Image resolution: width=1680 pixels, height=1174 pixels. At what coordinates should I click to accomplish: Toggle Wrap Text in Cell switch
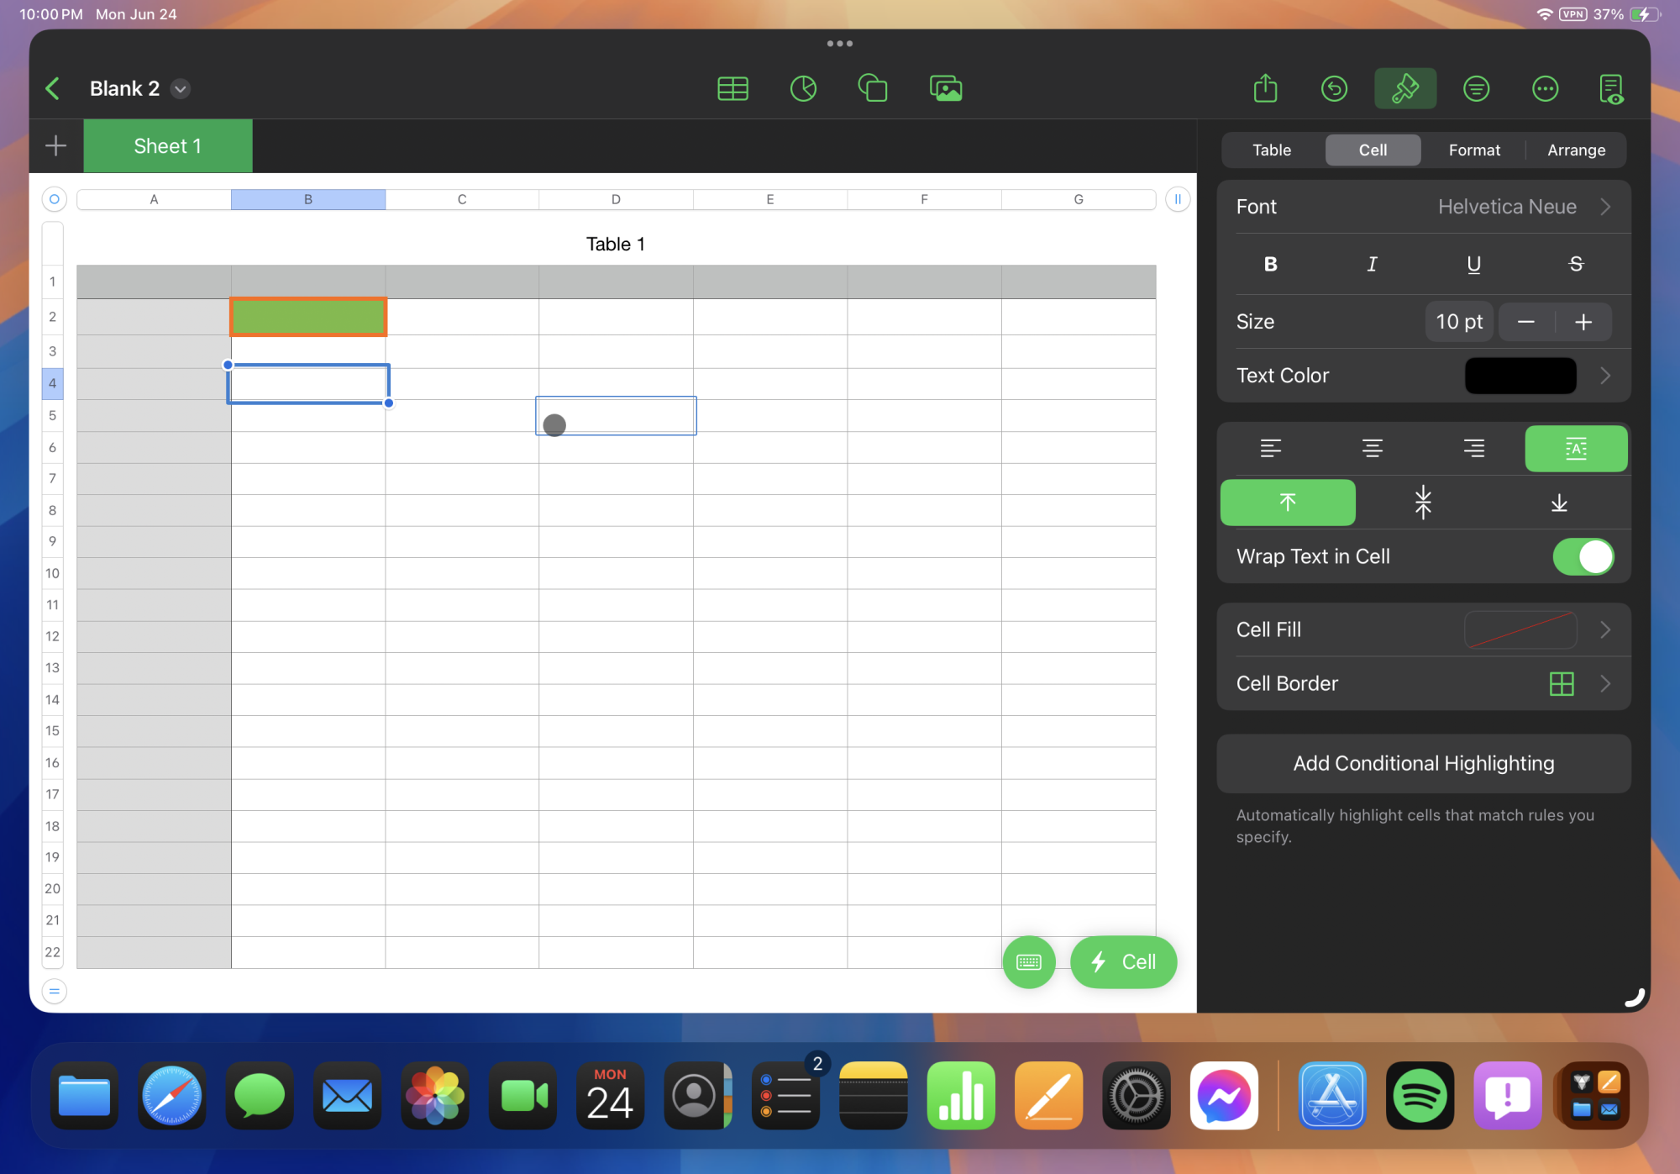1583,556
